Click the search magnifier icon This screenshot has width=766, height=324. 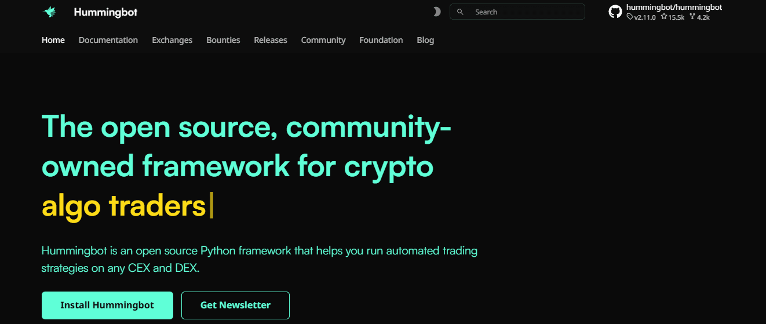click(x=460, y=12)
